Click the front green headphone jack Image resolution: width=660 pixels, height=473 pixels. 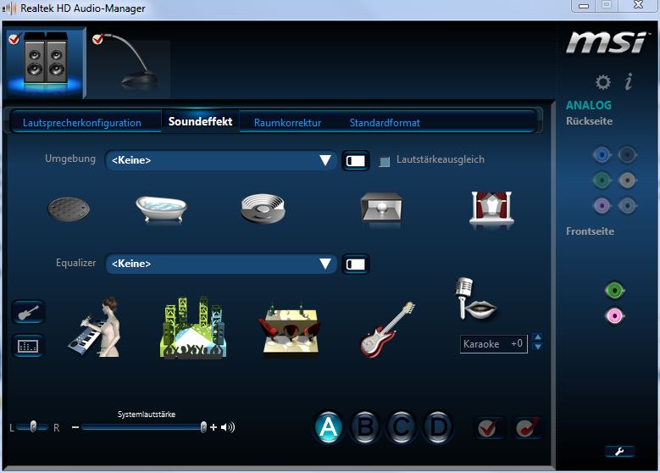tap(614, 290)
